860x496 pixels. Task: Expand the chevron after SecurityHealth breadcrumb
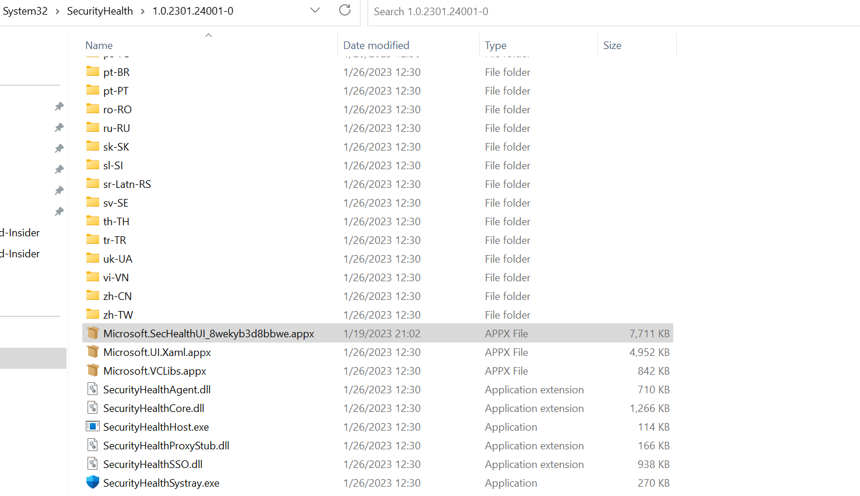tap(142, 12)
